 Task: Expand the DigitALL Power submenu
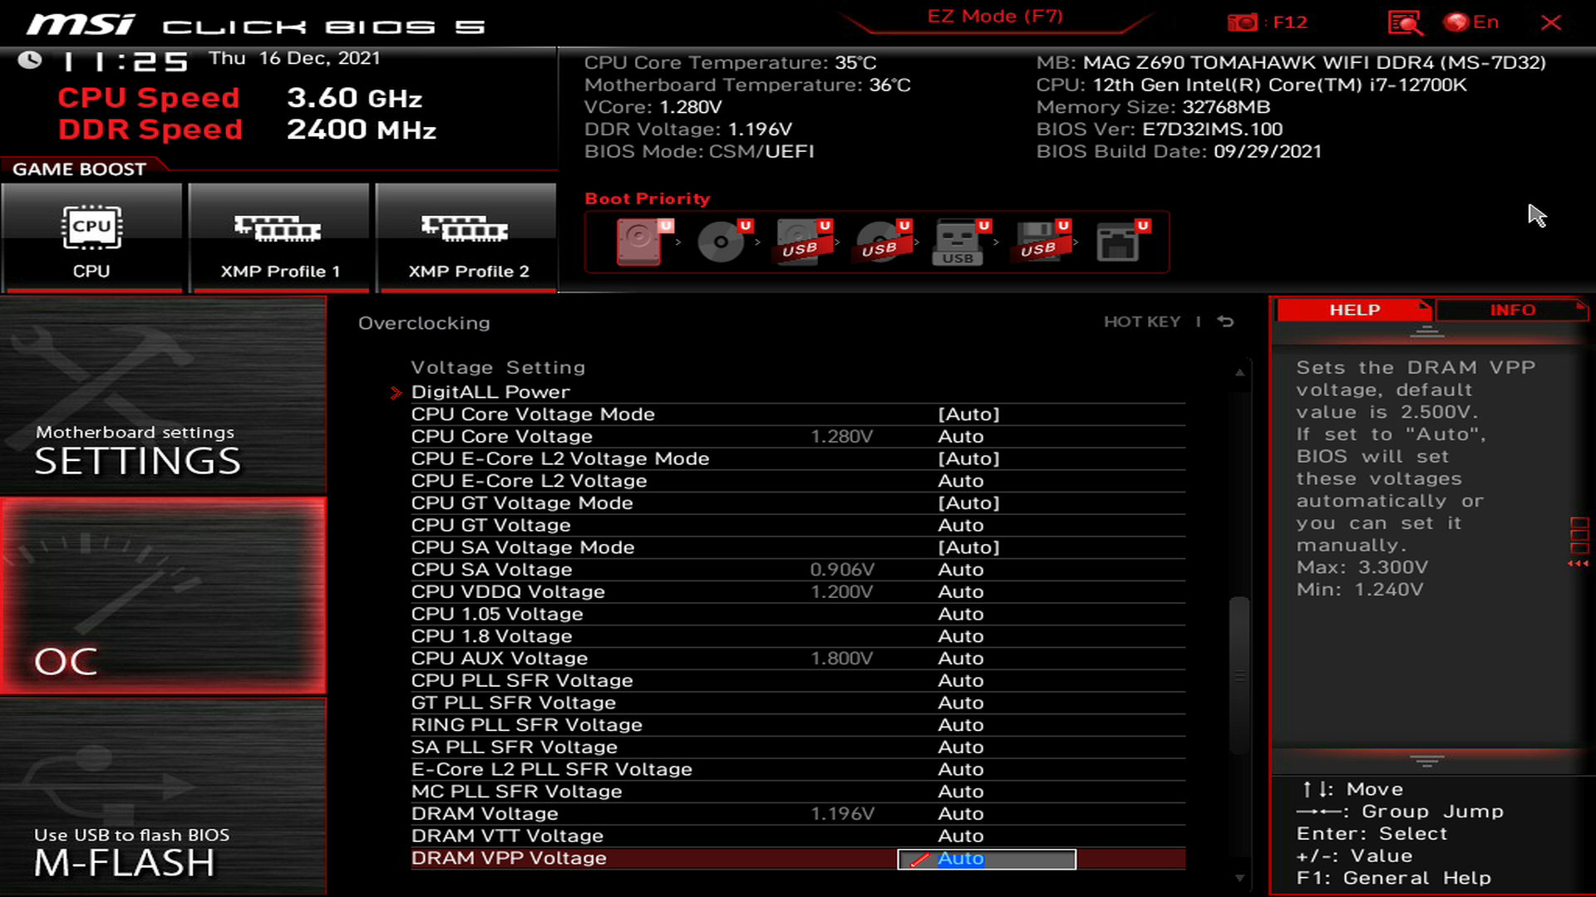[x=491, y=391]
